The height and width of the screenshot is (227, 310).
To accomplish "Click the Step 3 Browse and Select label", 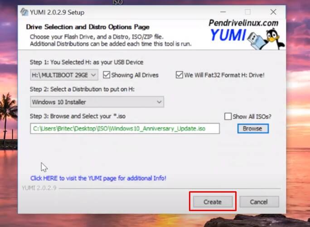I will tap(77, 116).
